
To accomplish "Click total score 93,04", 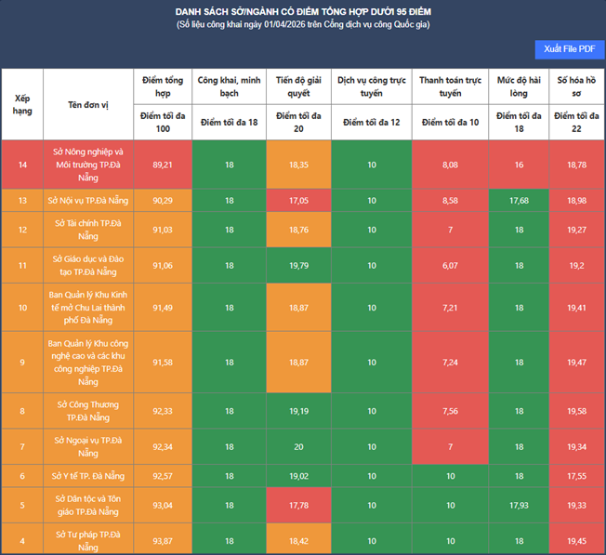I will 163,505.
